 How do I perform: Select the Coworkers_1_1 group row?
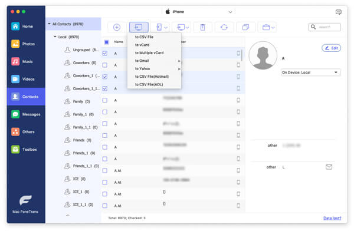[x=82, y=88]
